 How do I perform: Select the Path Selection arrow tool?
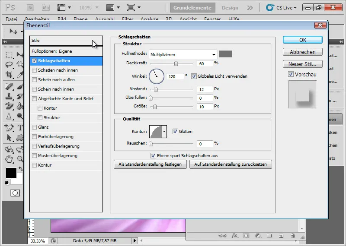tap(9, 138)
